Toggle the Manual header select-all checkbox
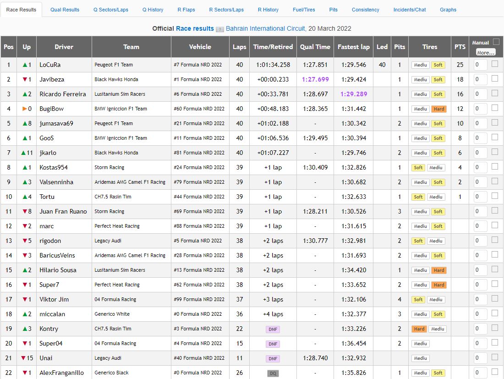 pyautogui.click(x=496, y=41)
